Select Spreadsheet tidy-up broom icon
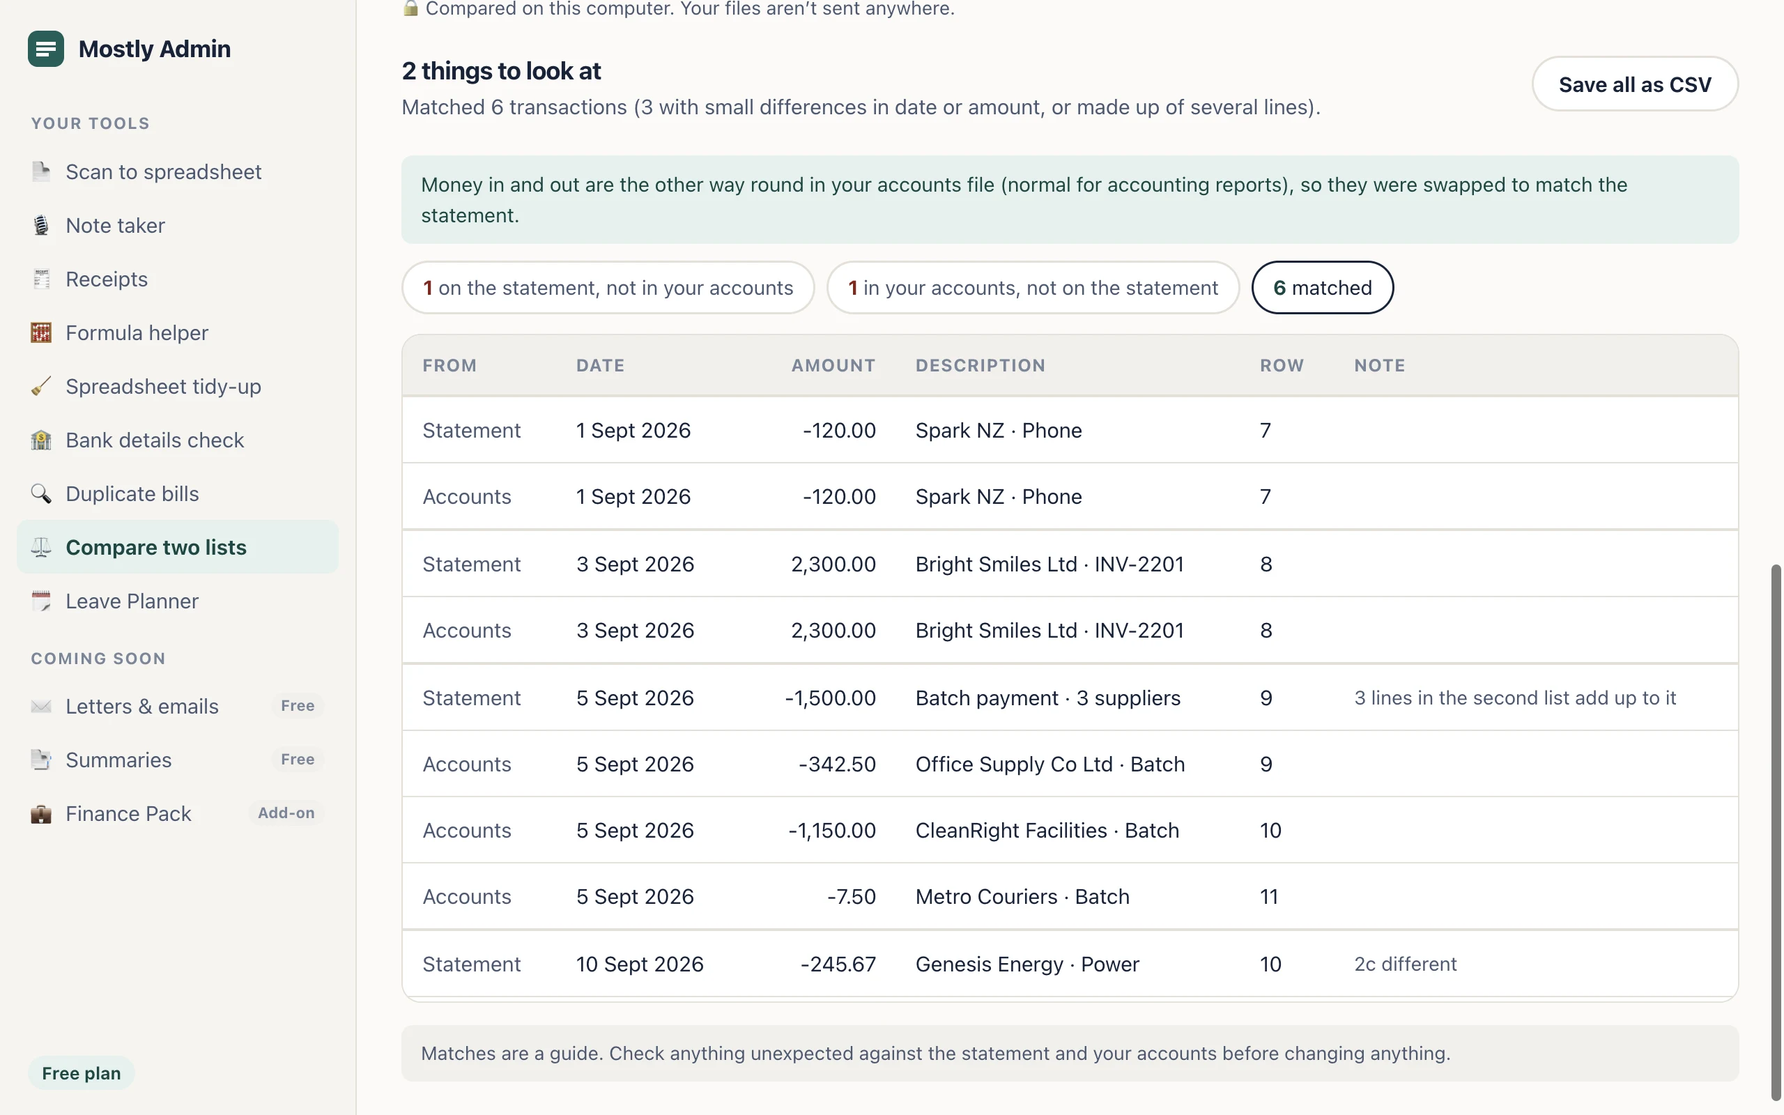1784x1115 pixels. tap(41, 386)
